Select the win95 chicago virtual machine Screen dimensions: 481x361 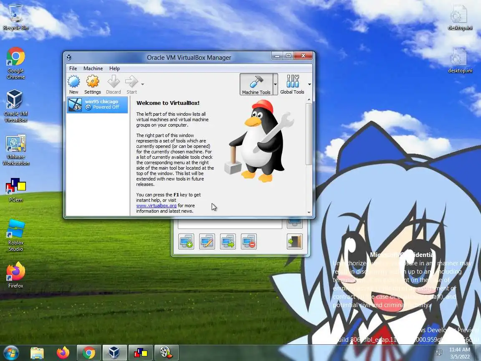pos(97,104)
